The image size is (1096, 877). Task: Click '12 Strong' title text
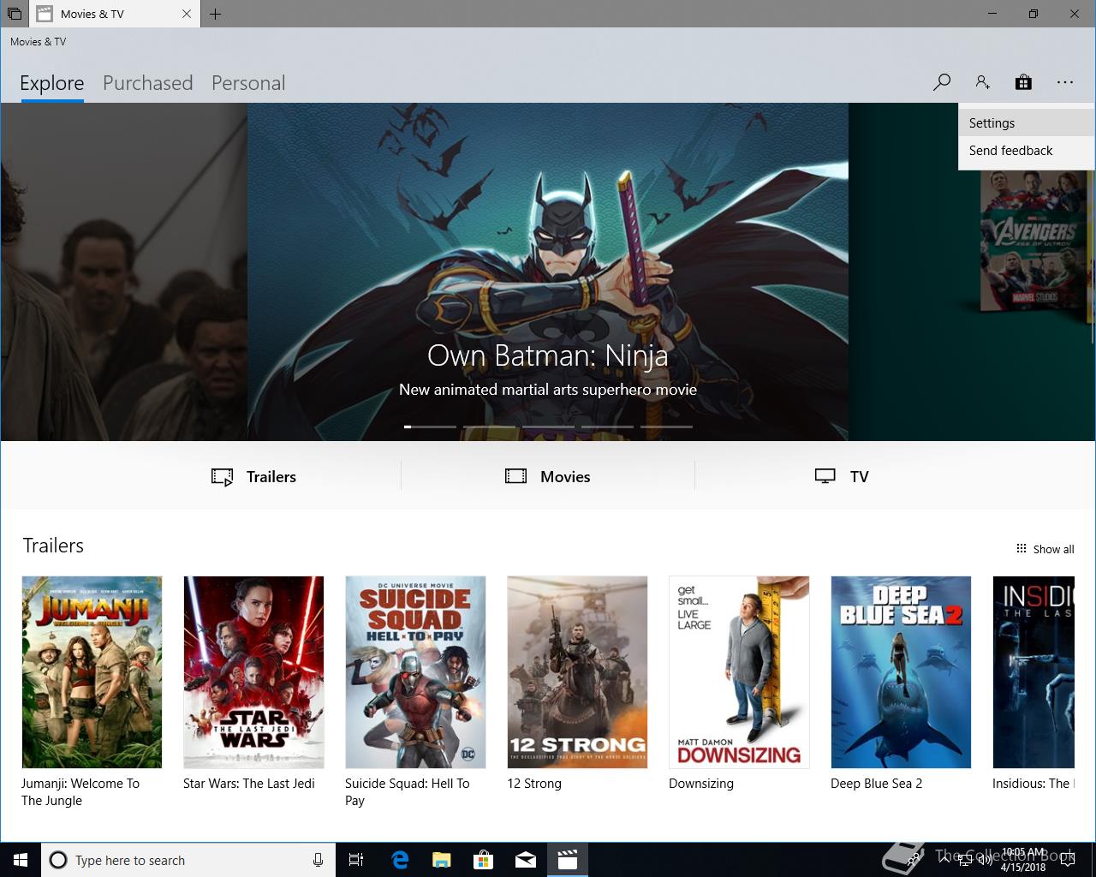coord(534,784)
